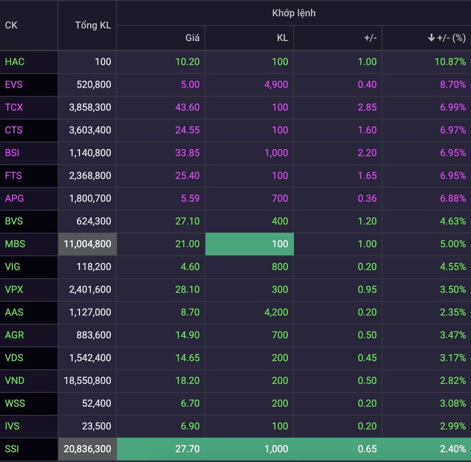Click price 43.60 in TCX row
Image resolution: width=471 pixels, height=462 pixels.
pos(188,107)
